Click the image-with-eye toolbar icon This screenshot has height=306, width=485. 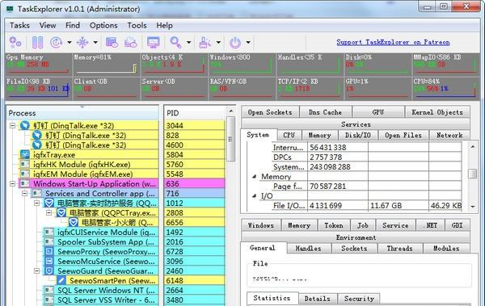coord(130,42)
